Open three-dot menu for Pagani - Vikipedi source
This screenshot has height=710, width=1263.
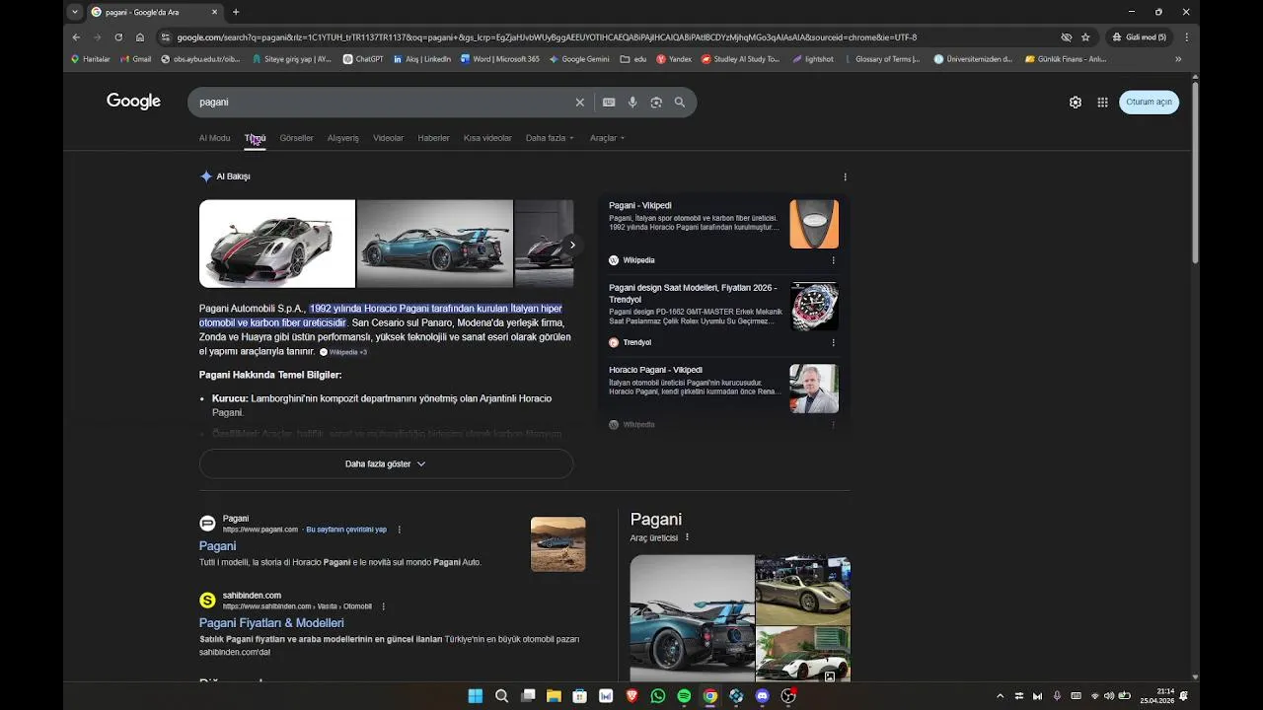click(833, 260)
